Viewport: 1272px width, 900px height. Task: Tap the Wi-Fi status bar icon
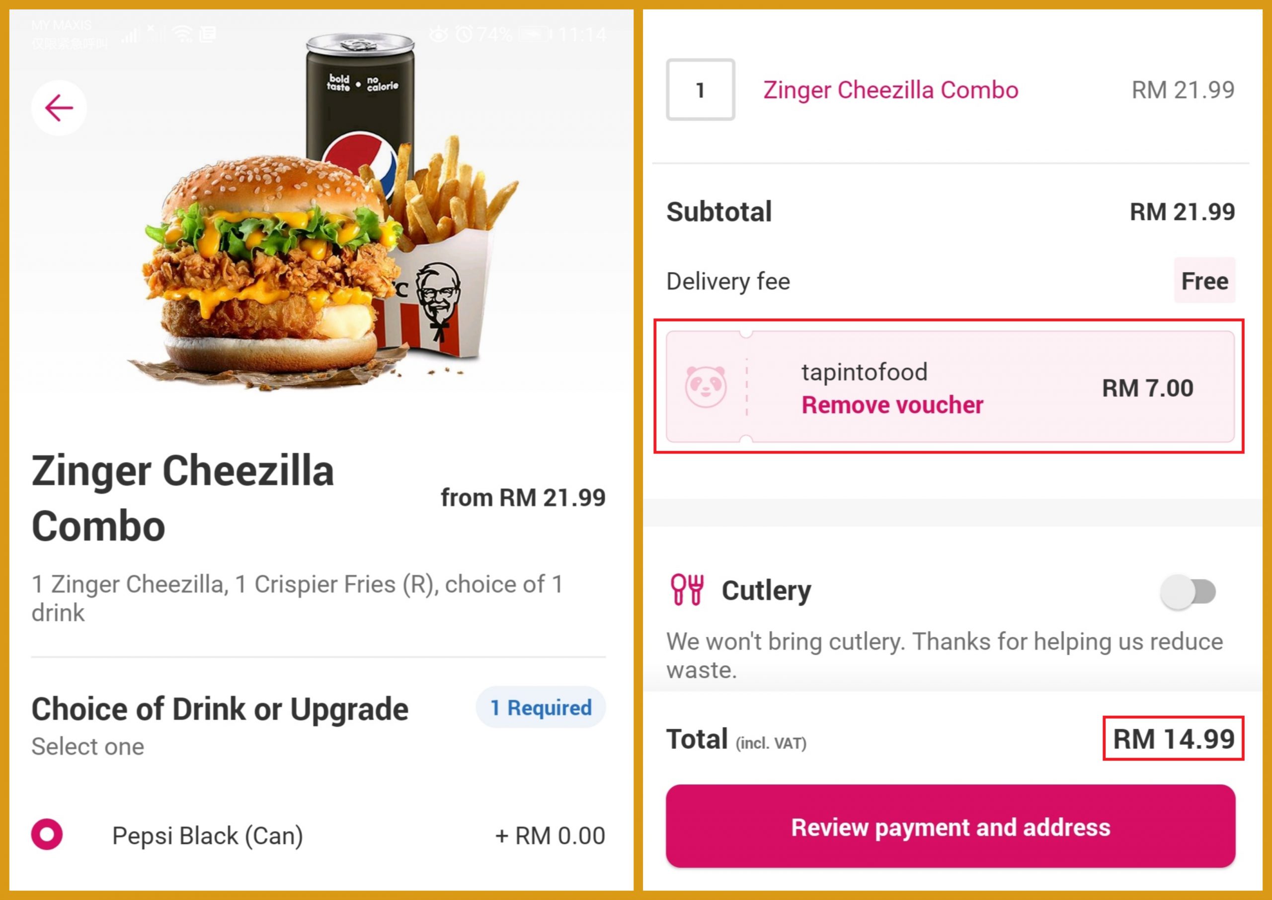(182, 34)
